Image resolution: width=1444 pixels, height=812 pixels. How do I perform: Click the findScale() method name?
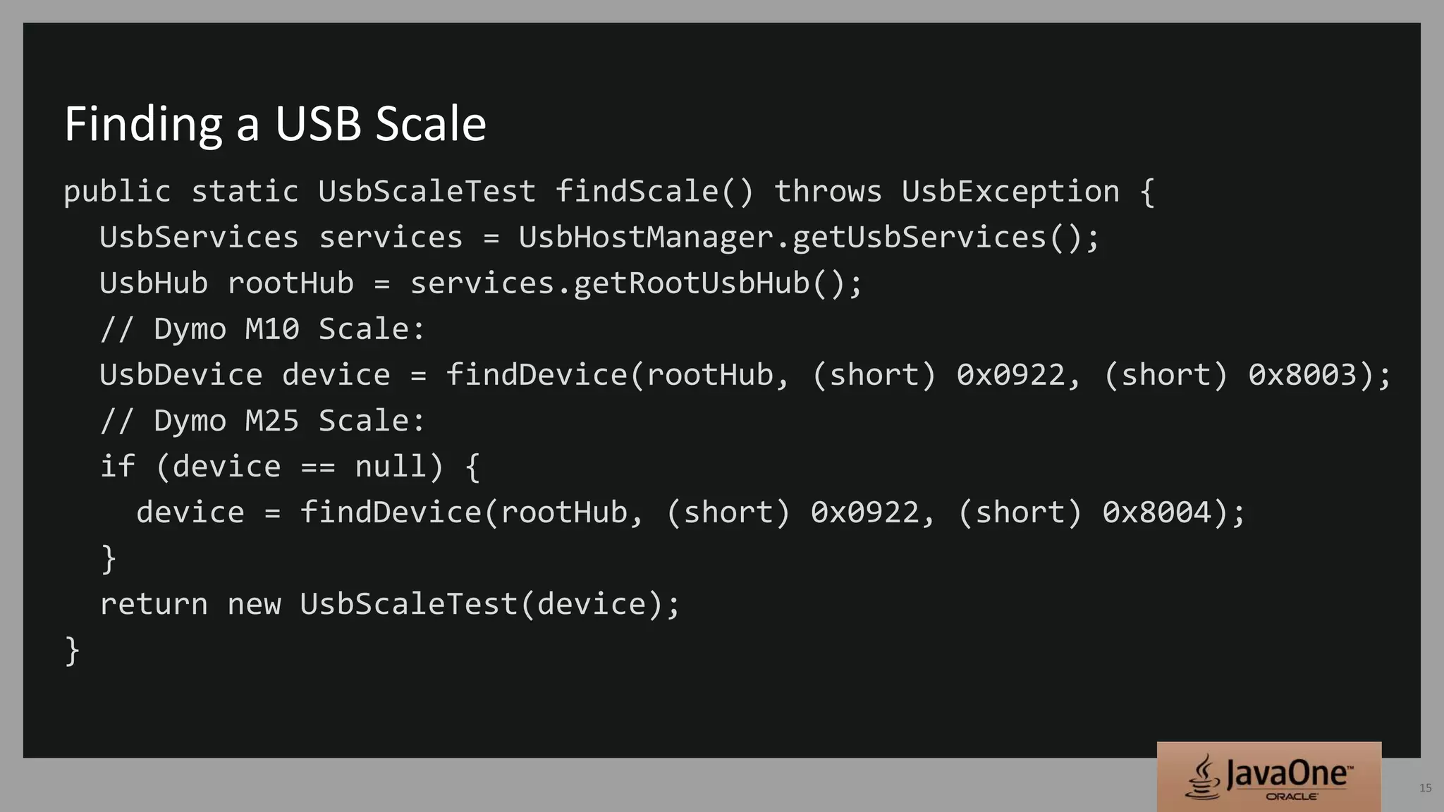tap(654, 192)
